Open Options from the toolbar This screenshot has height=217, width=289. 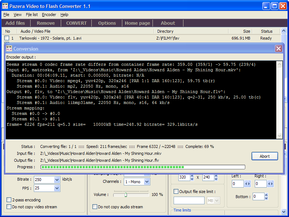107,23
